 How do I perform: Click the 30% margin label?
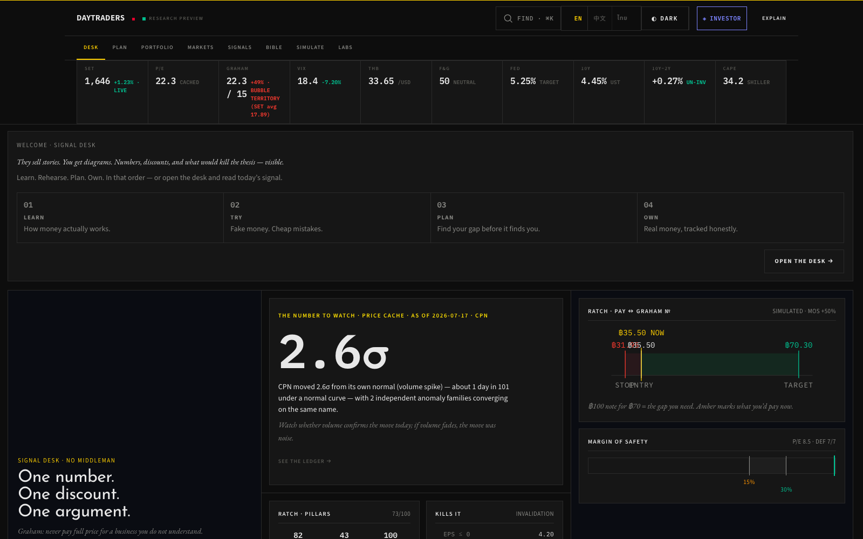pyautogui.click(x=786, y=490)
